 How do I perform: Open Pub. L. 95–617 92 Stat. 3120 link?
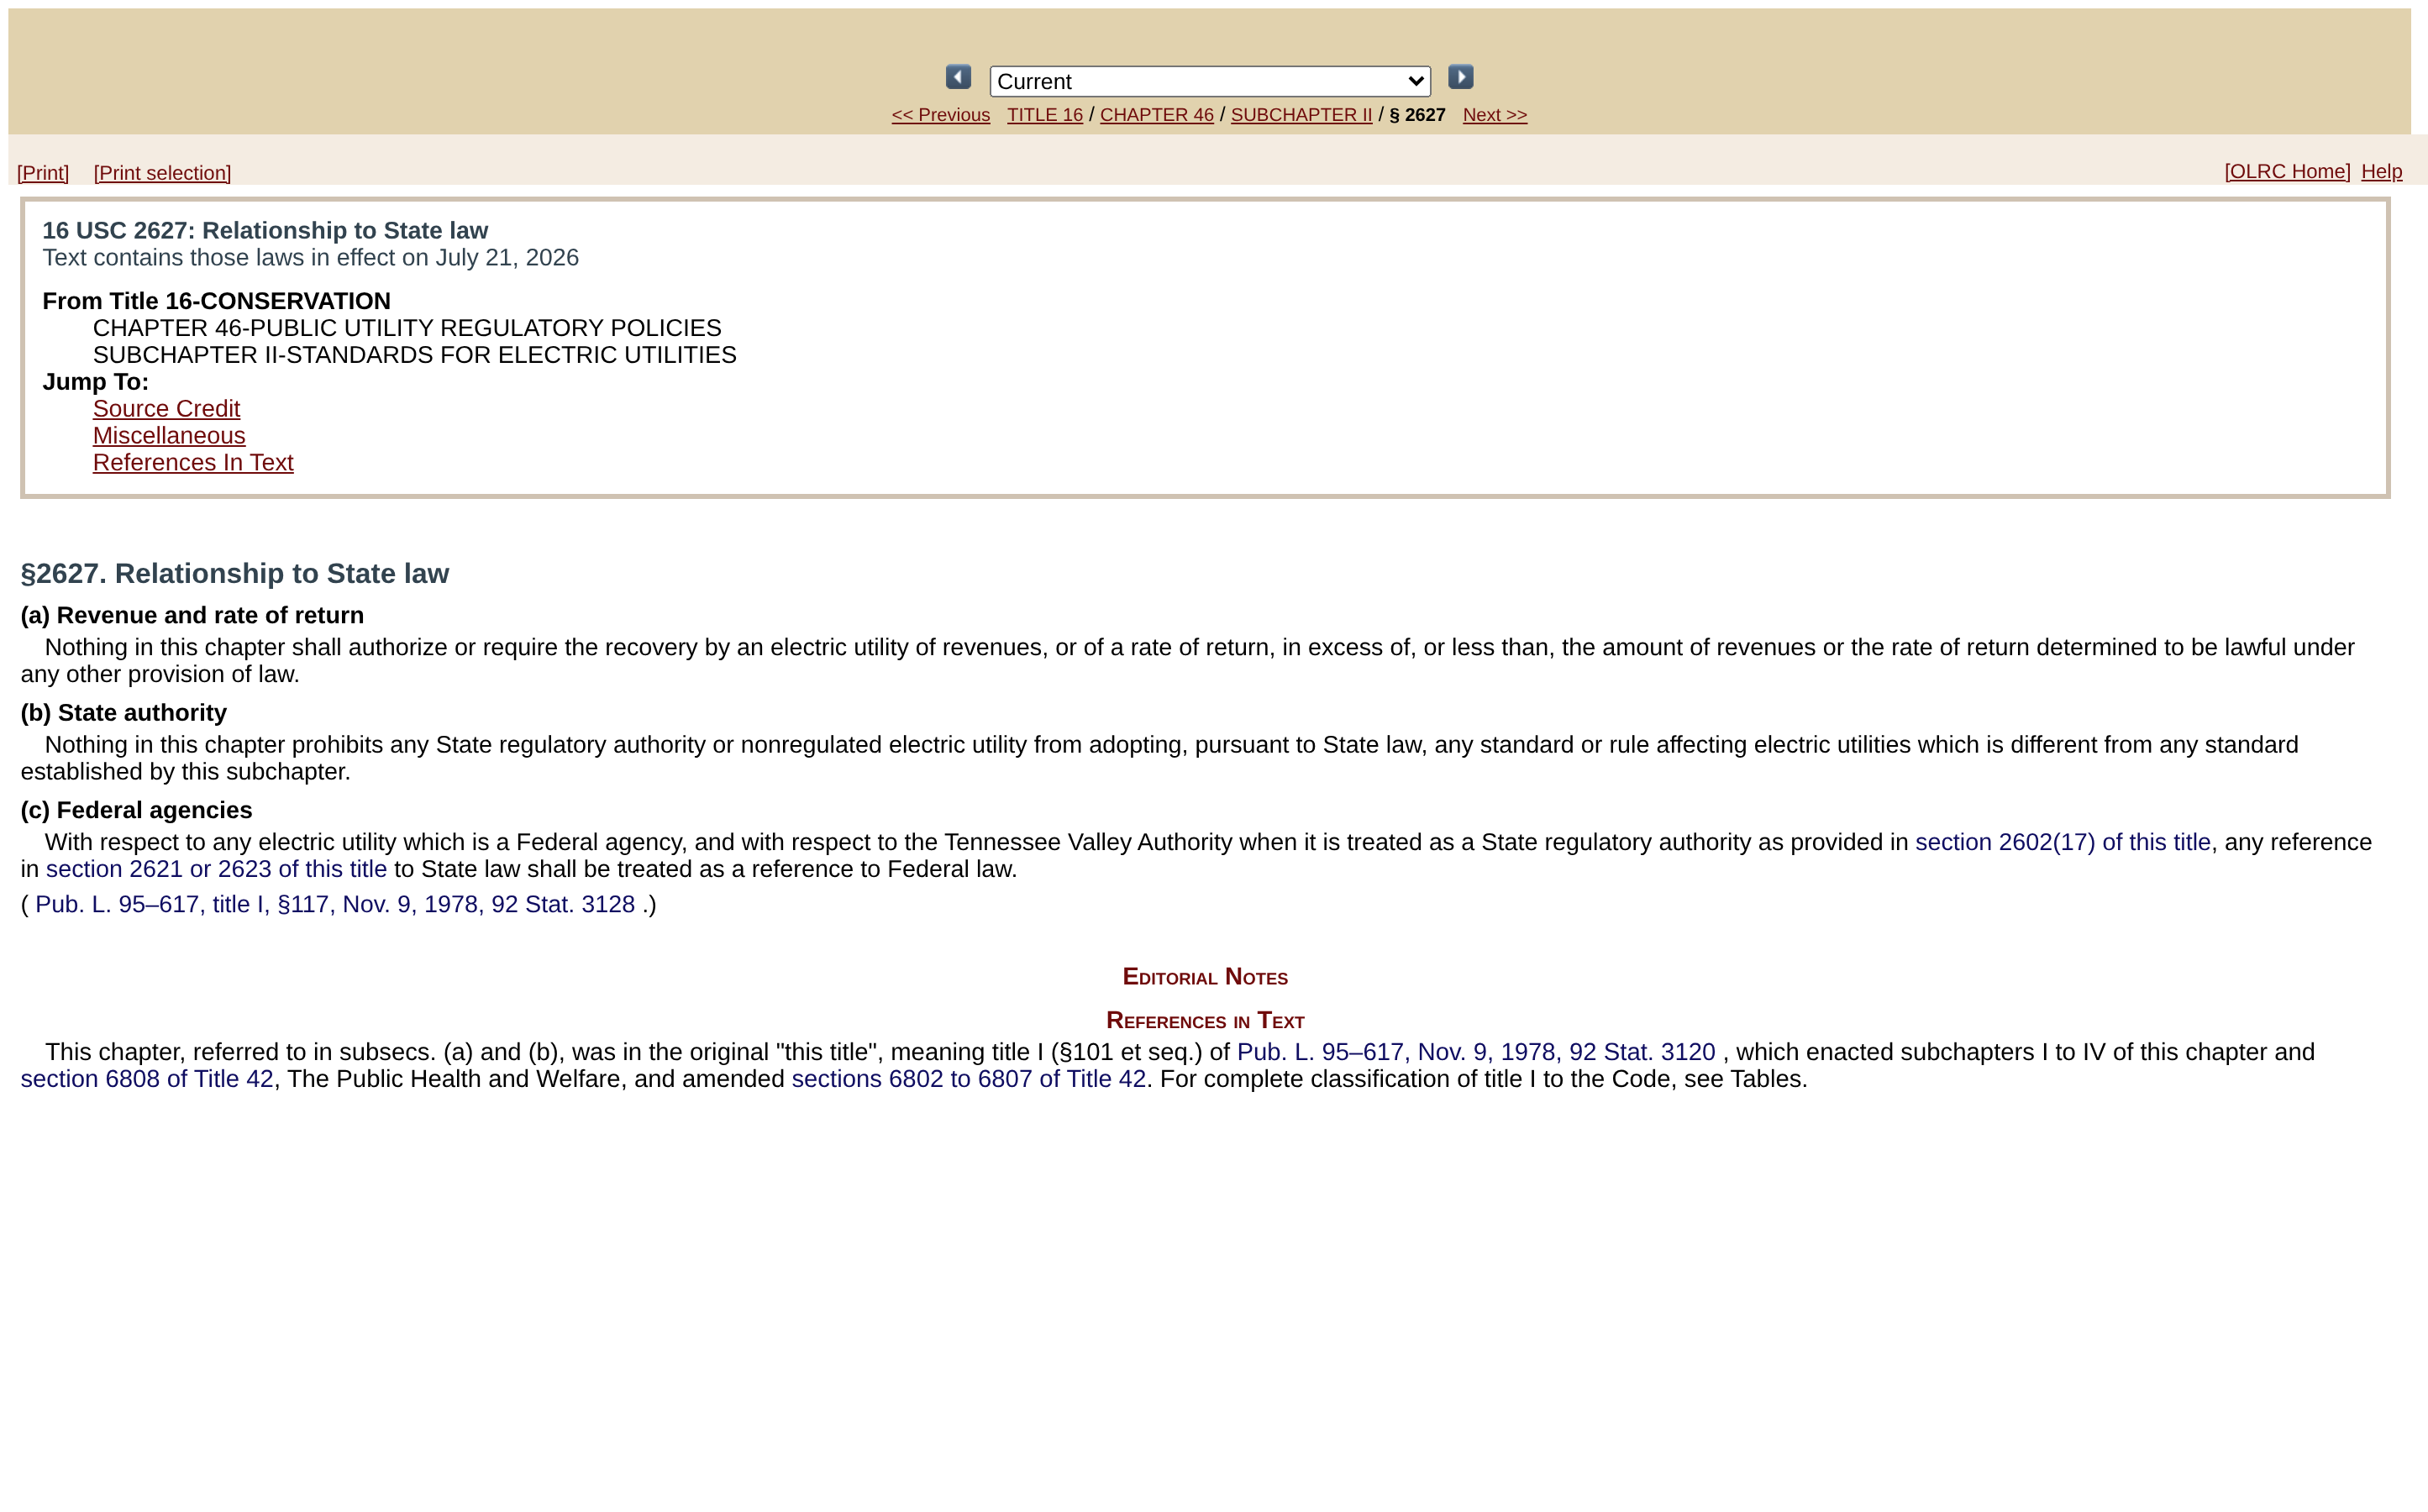pos(1475,1052)
